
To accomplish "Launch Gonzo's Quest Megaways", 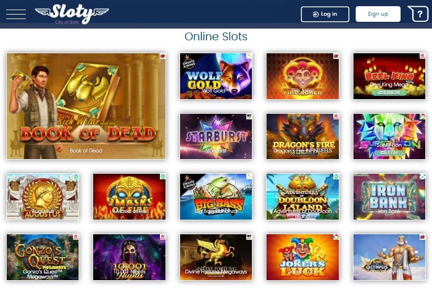I will tap(43, 257).
